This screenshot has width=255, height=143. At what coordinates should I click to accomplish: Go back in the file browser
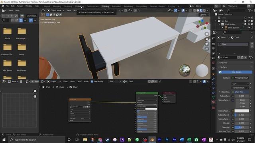pyautogui.click(x=4, y=16)
